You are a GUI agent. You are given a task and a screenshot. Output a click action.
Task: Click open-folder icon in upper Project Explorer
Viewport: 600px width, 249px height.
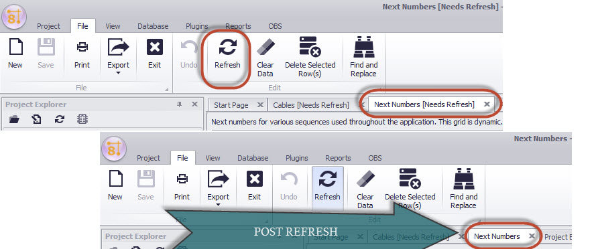coord(14,120)
